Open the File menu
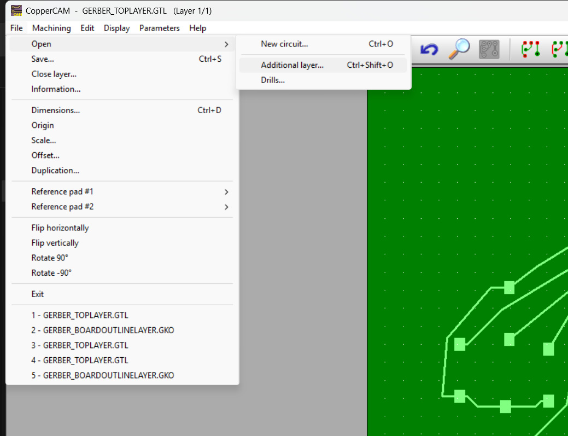 coord(16,28)
